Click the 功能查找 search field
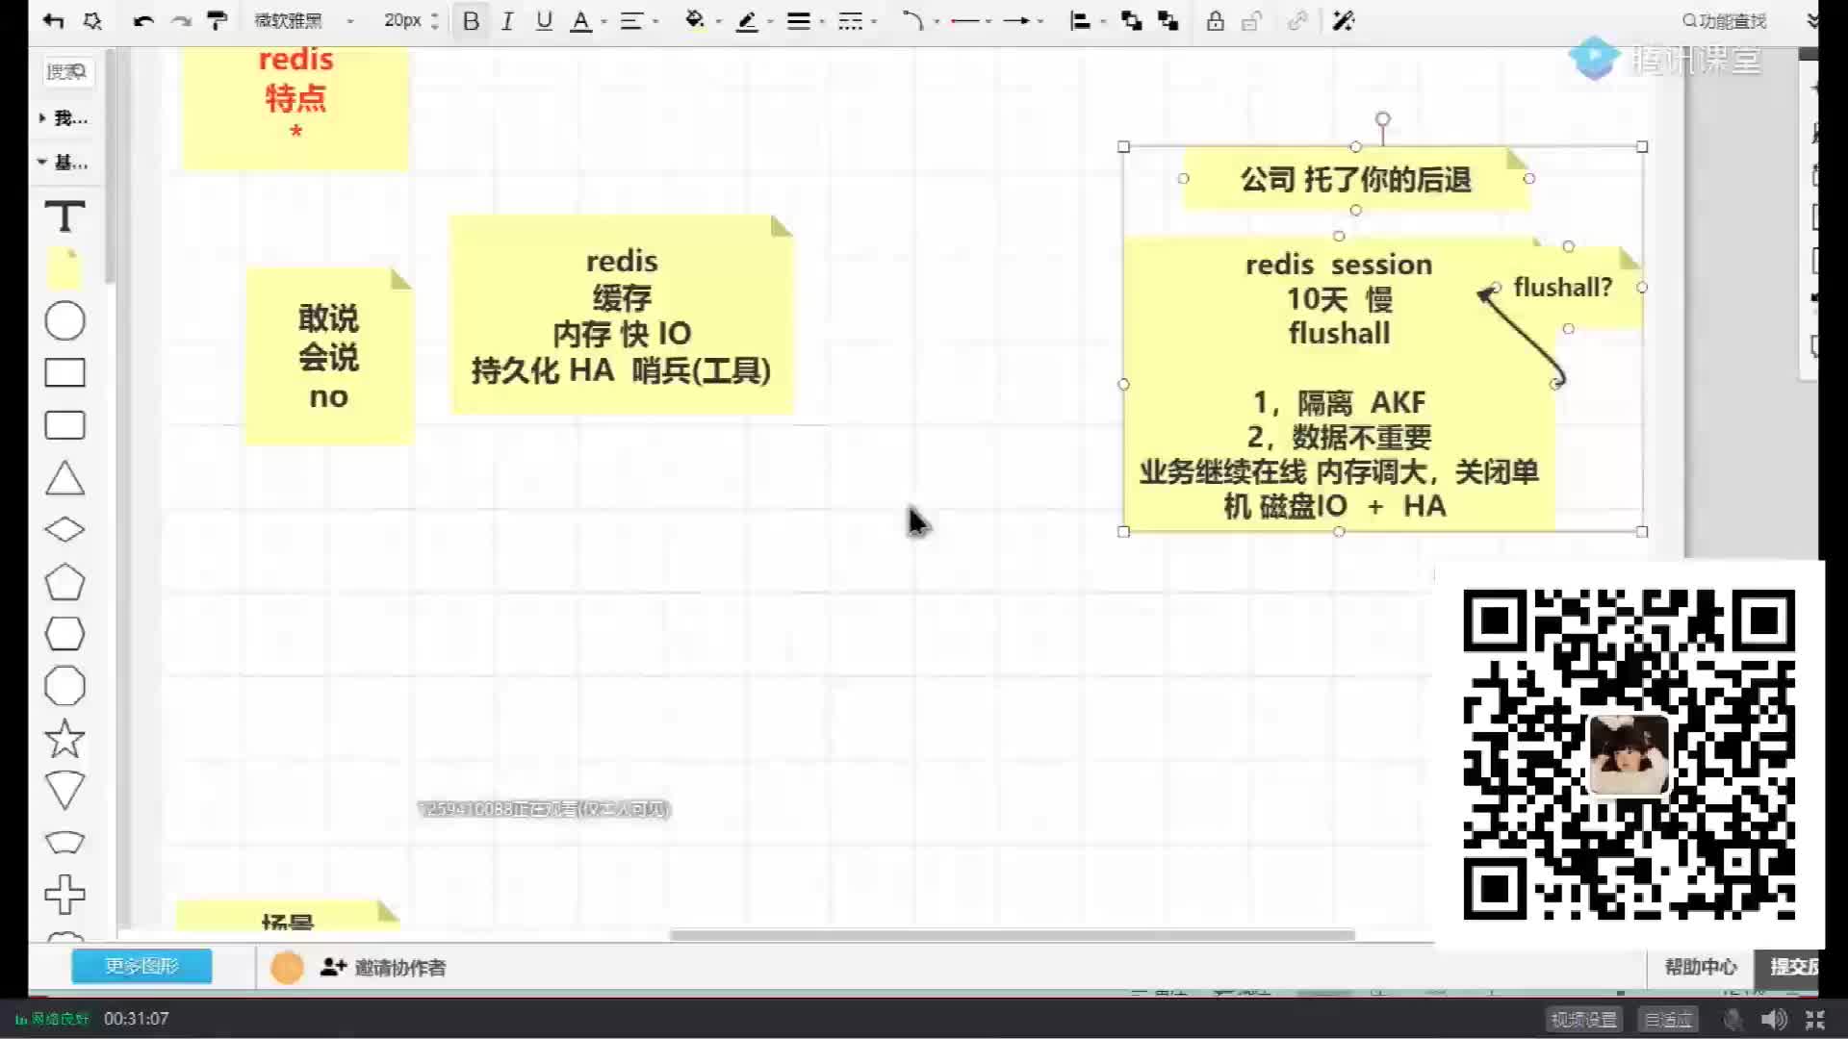Screen dimensions: 1848x1039 coord(1725,21)
